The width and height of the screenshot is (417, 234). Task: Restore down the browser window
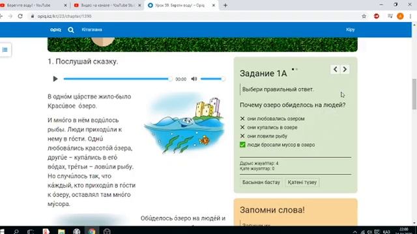pyautogui.click(x=395, y=5)
